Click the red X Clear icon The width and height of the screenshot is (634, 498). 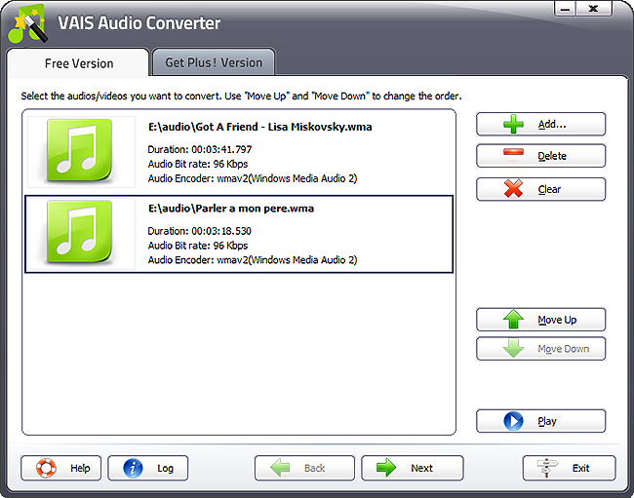click(513, 189)
